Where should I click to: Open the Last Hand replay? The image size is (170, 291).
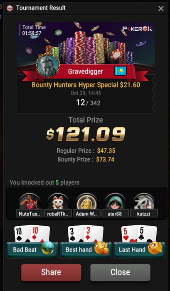139,250
